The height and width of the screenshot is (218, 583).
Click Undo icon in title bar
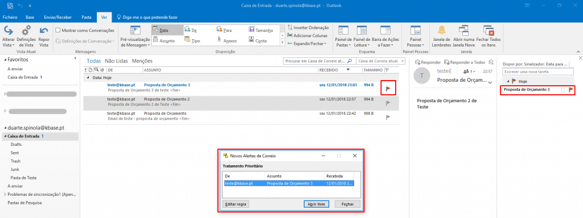(20, 6)
